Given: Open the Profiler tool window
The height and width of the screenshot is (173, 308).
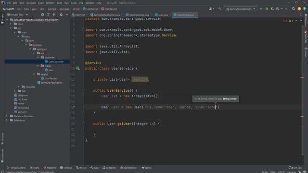Looking at the screenshot, I should point(81,168).
